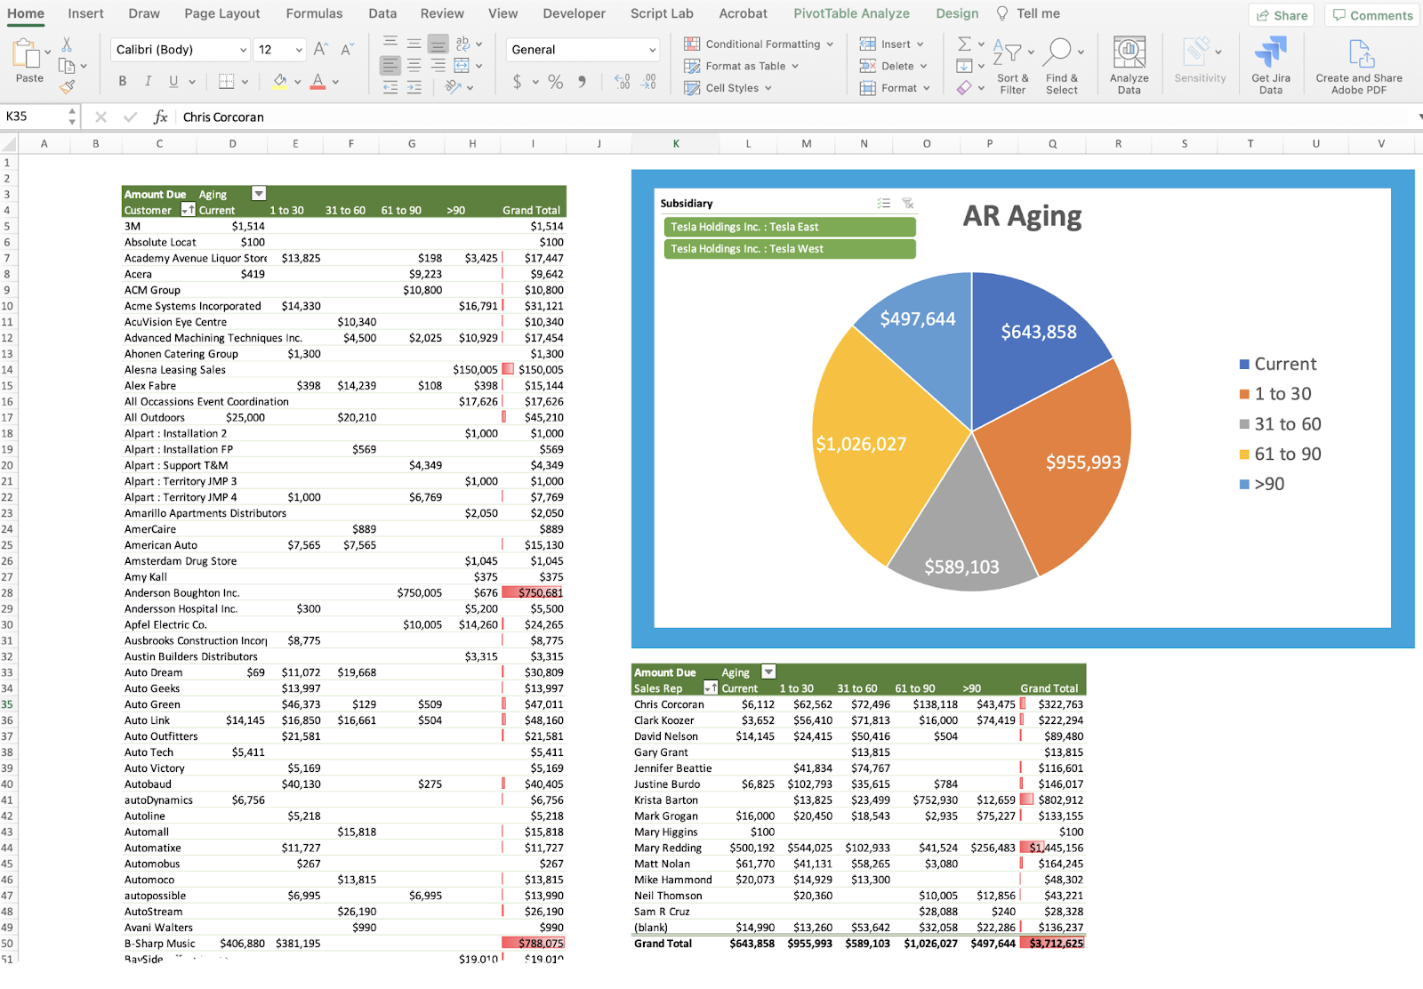Viewport: 1423px width, 989px height.
Task: Decrease font size with smaller A icon
Action: click(347, 49)
